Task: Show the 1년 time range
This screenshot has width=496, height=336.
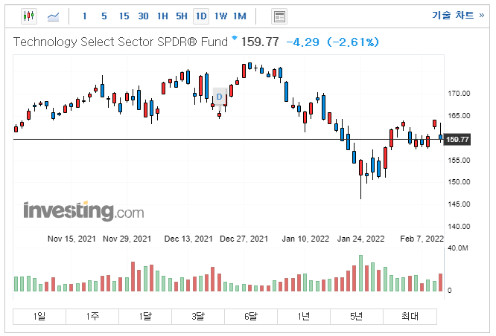Action: (304, 317)
